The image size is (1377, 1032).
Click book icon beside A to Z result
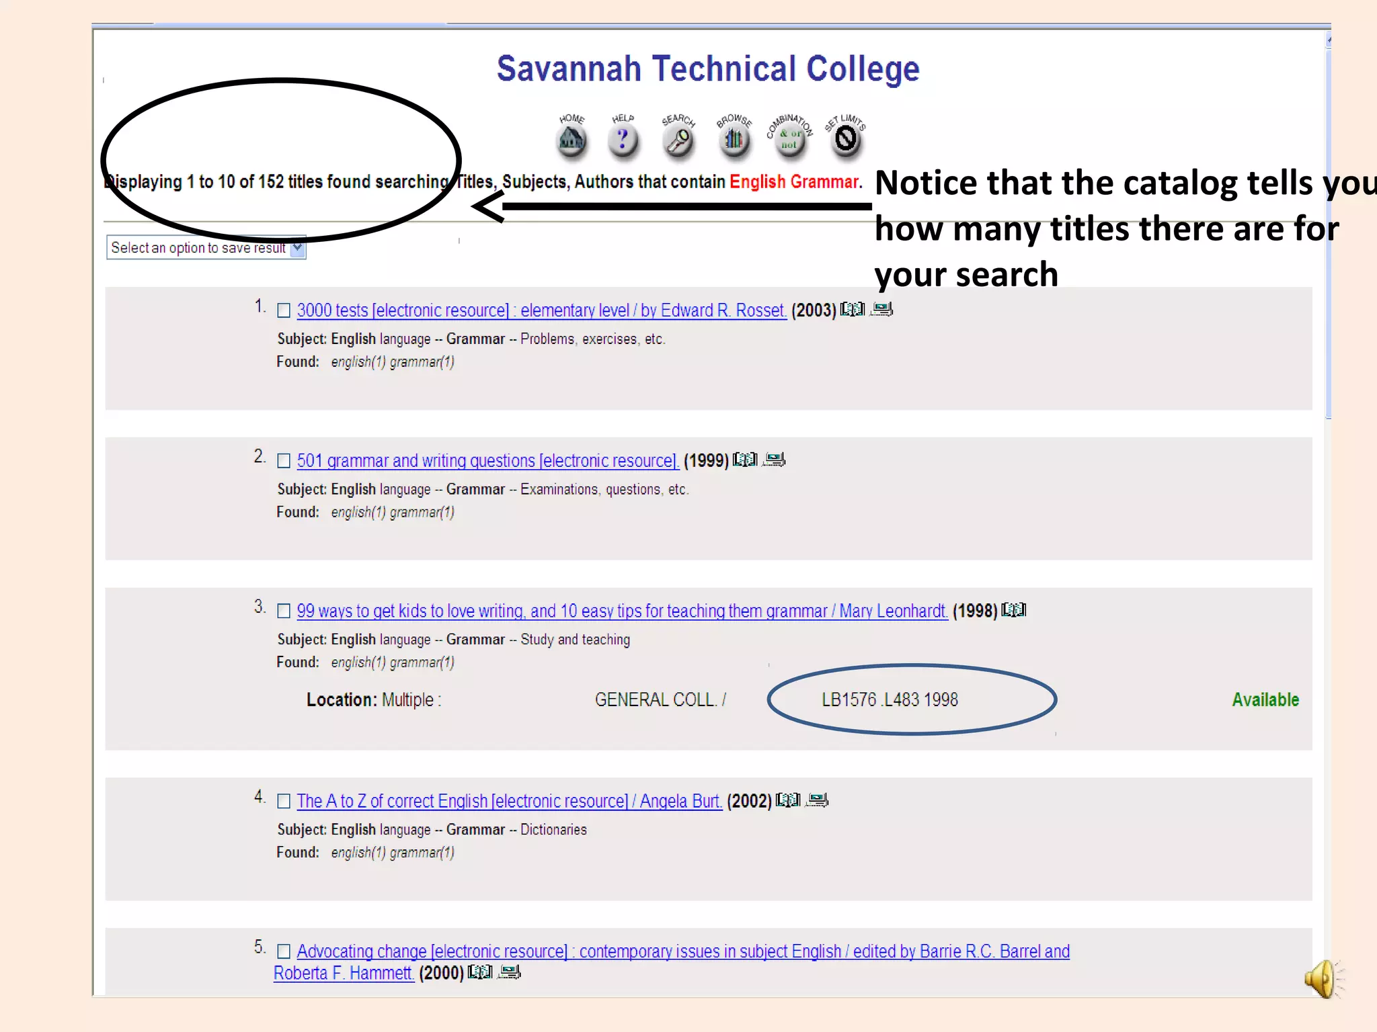[x=788, y=800]
